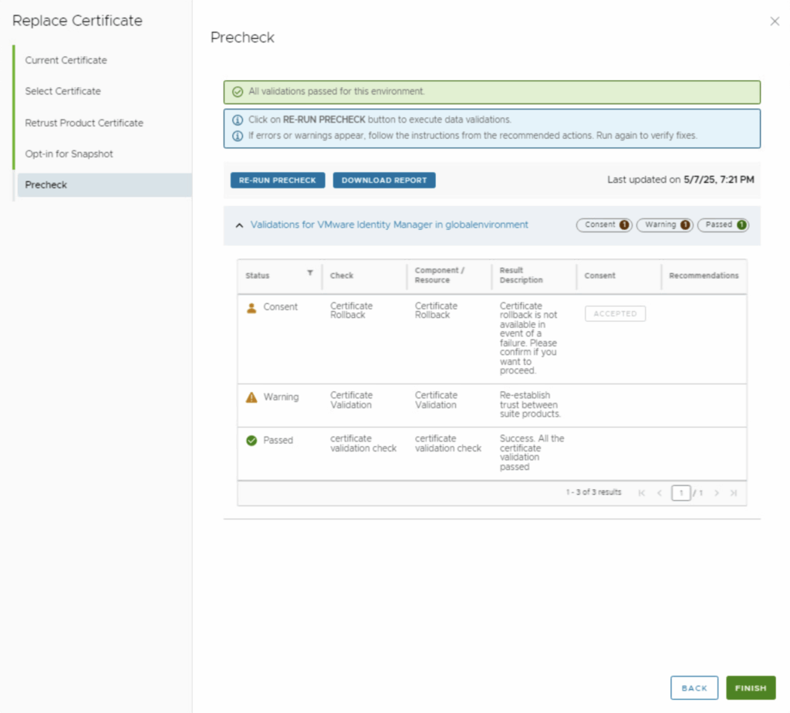Go to the first results page
This screenshot has height=713, width=790.
[642, 493]
